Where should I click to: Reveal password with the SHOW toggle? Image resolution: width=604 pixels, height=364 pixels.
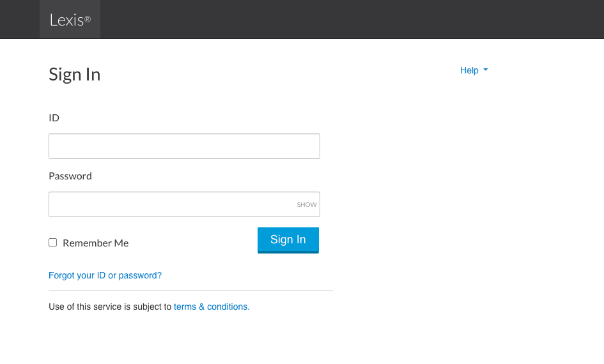[307, 205]
